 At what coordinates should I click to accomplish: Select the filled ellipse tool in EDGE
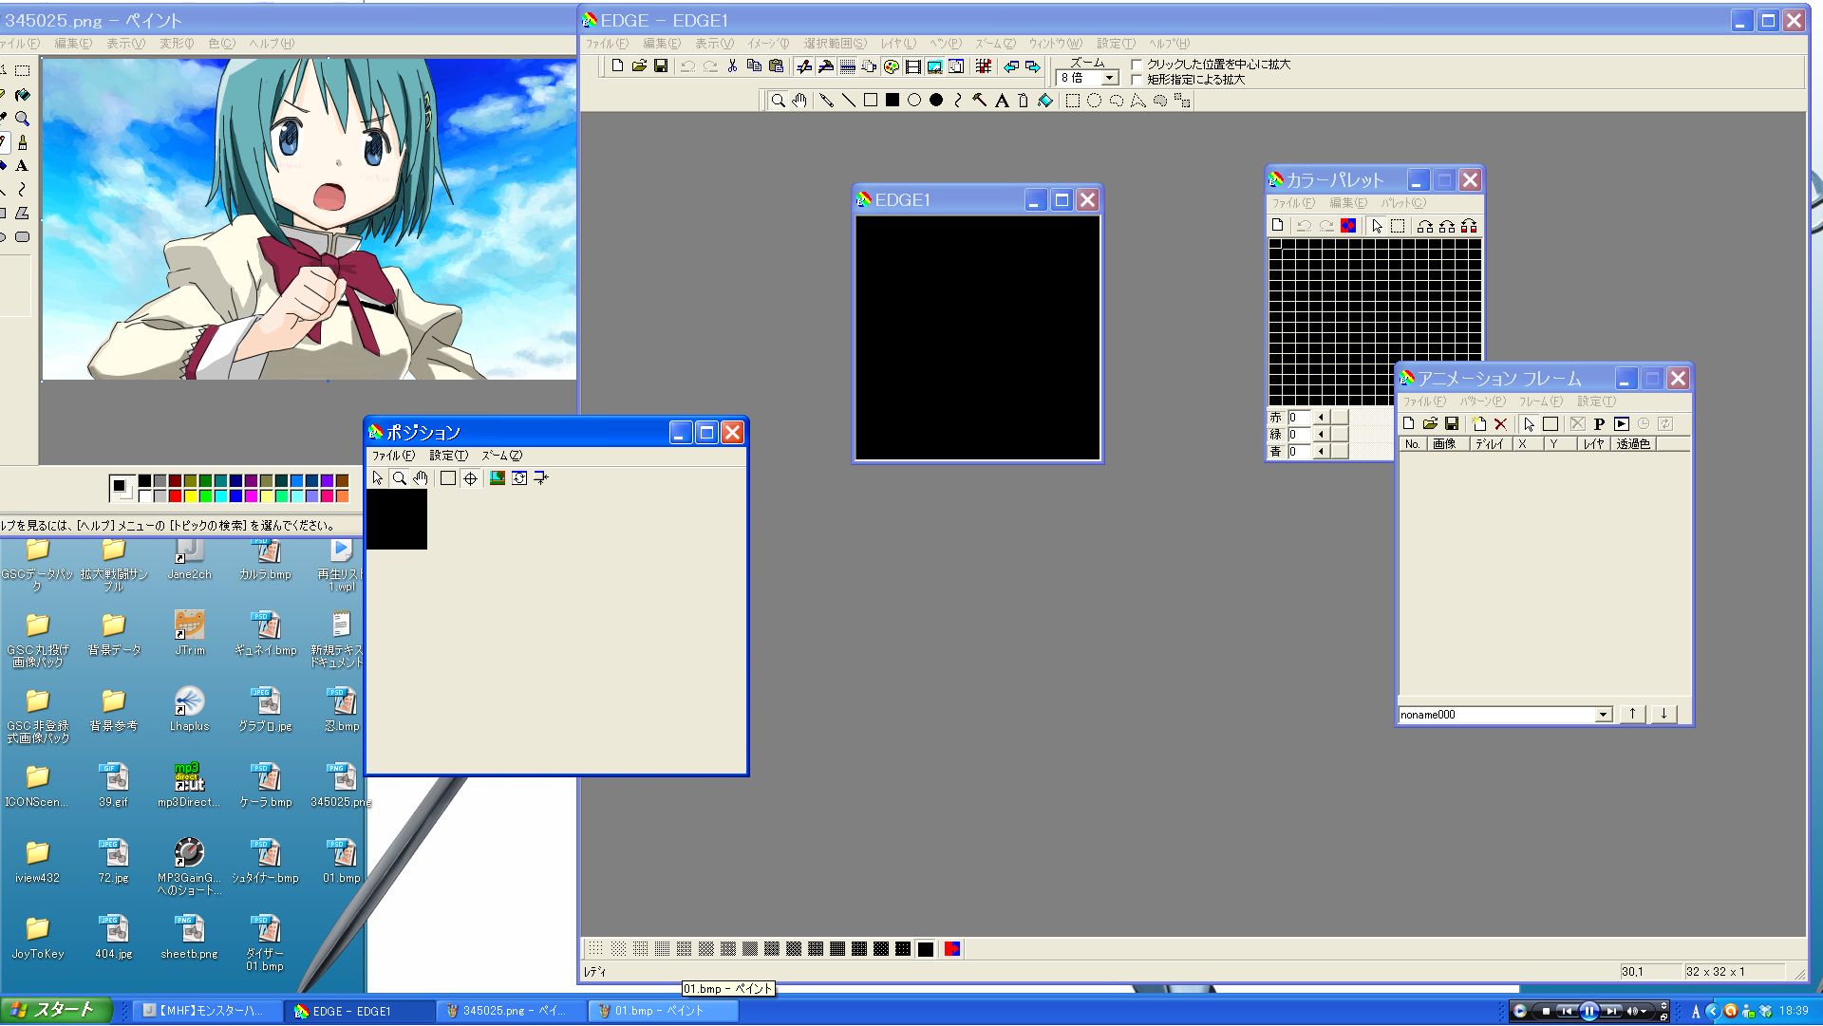point(936,101)
